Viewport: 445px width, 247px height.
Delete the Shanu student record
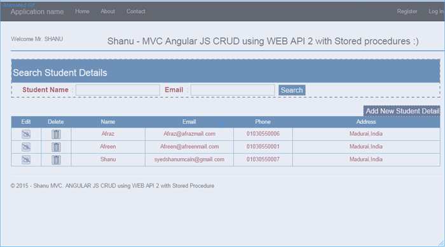pos(56,159)
